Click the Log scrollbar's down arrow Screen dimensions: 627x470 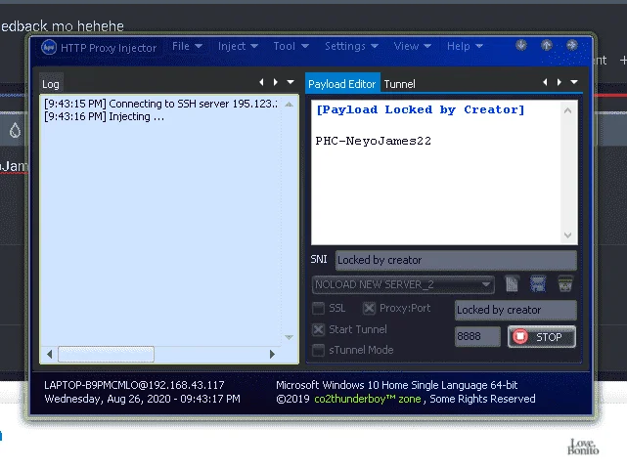(290, 337)
